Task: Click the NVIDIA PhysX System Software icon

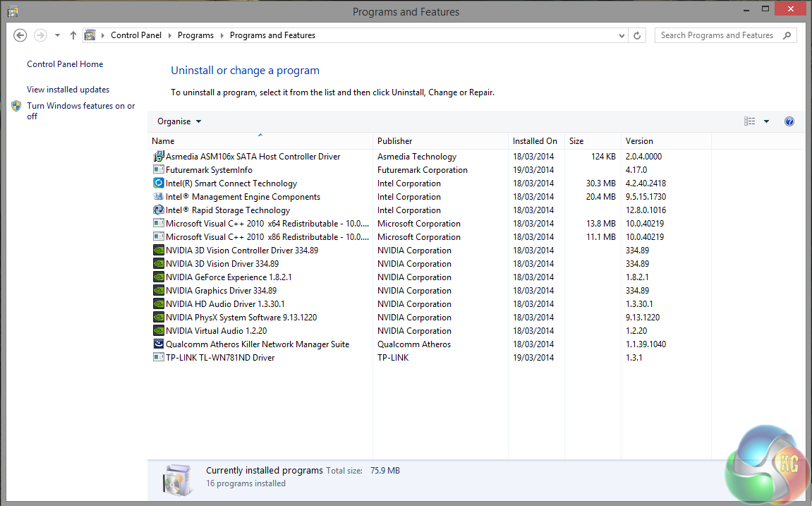Action: [159, 318]
